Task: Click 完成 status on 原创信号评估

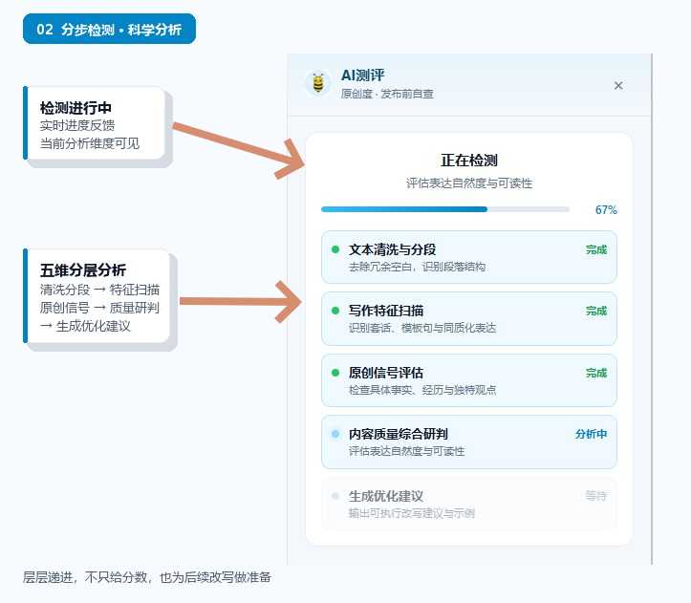Action: [x=596, y=373]
